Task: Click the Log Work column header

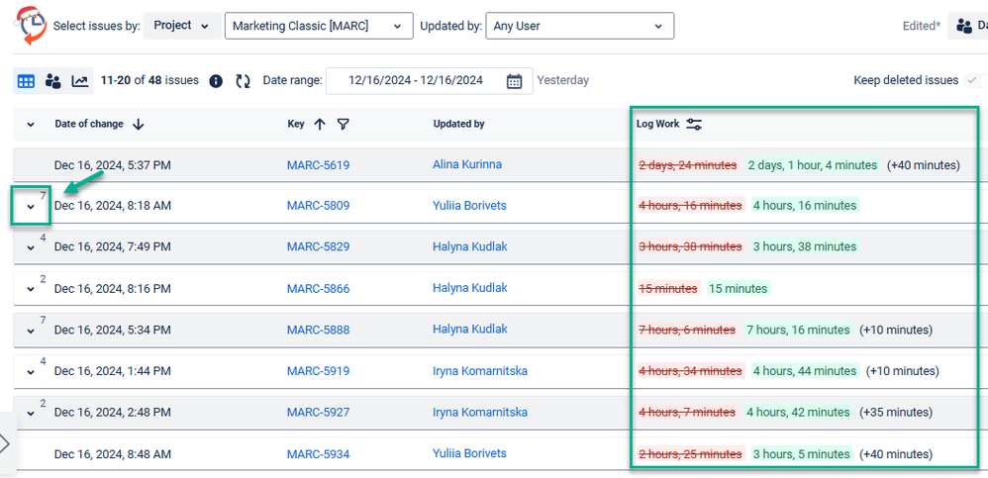Action: [657, 124]
